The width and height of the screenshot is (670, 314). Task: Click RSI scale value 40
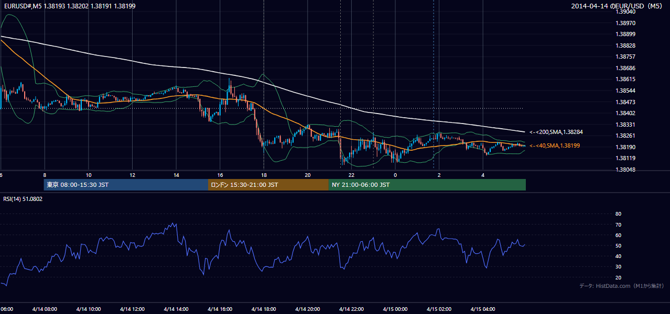tap(618, 256)
